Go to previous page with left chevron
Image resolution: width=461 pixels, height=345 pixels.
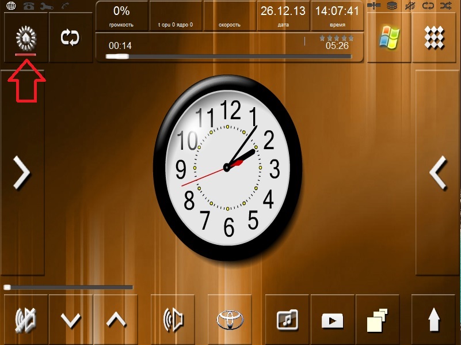coord(438,172)
